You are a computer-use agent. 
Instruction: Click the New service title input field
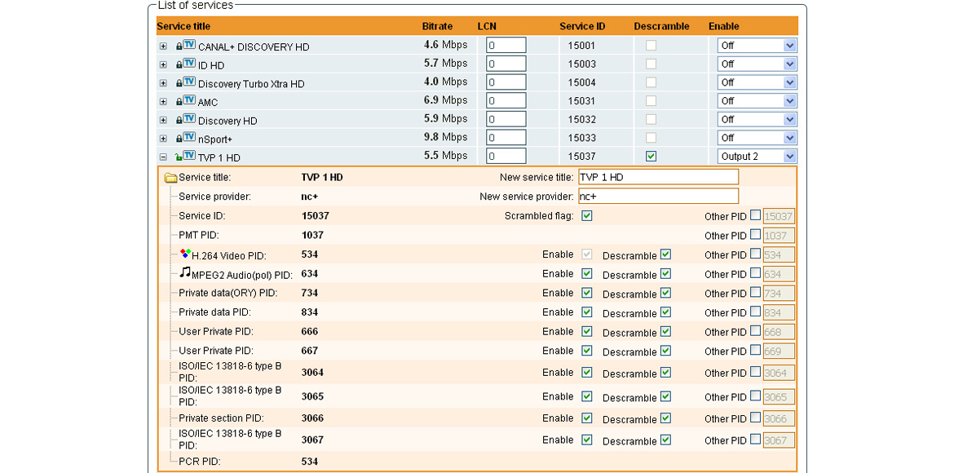656,176
